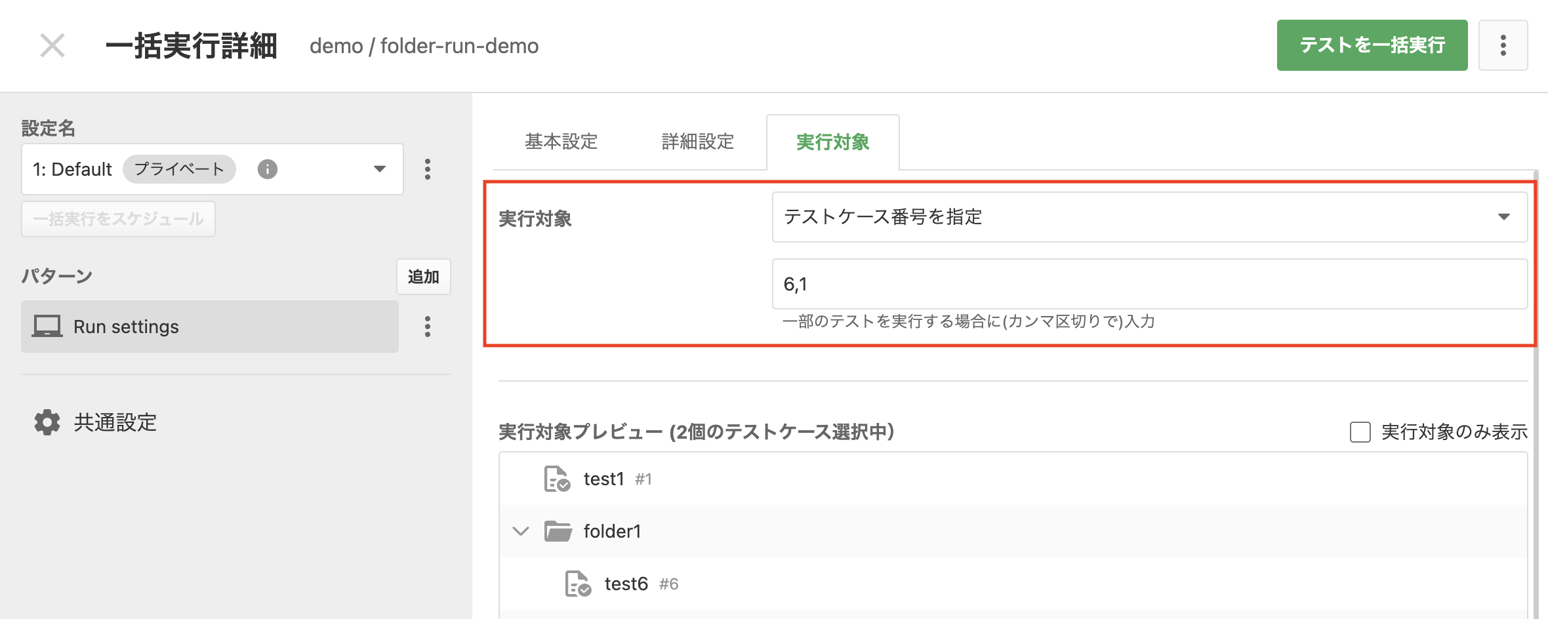This screenshot has height=619, width=1548.
Task: Click the demo / folder-run-demo breadcrumb
Action: (424, 46)
